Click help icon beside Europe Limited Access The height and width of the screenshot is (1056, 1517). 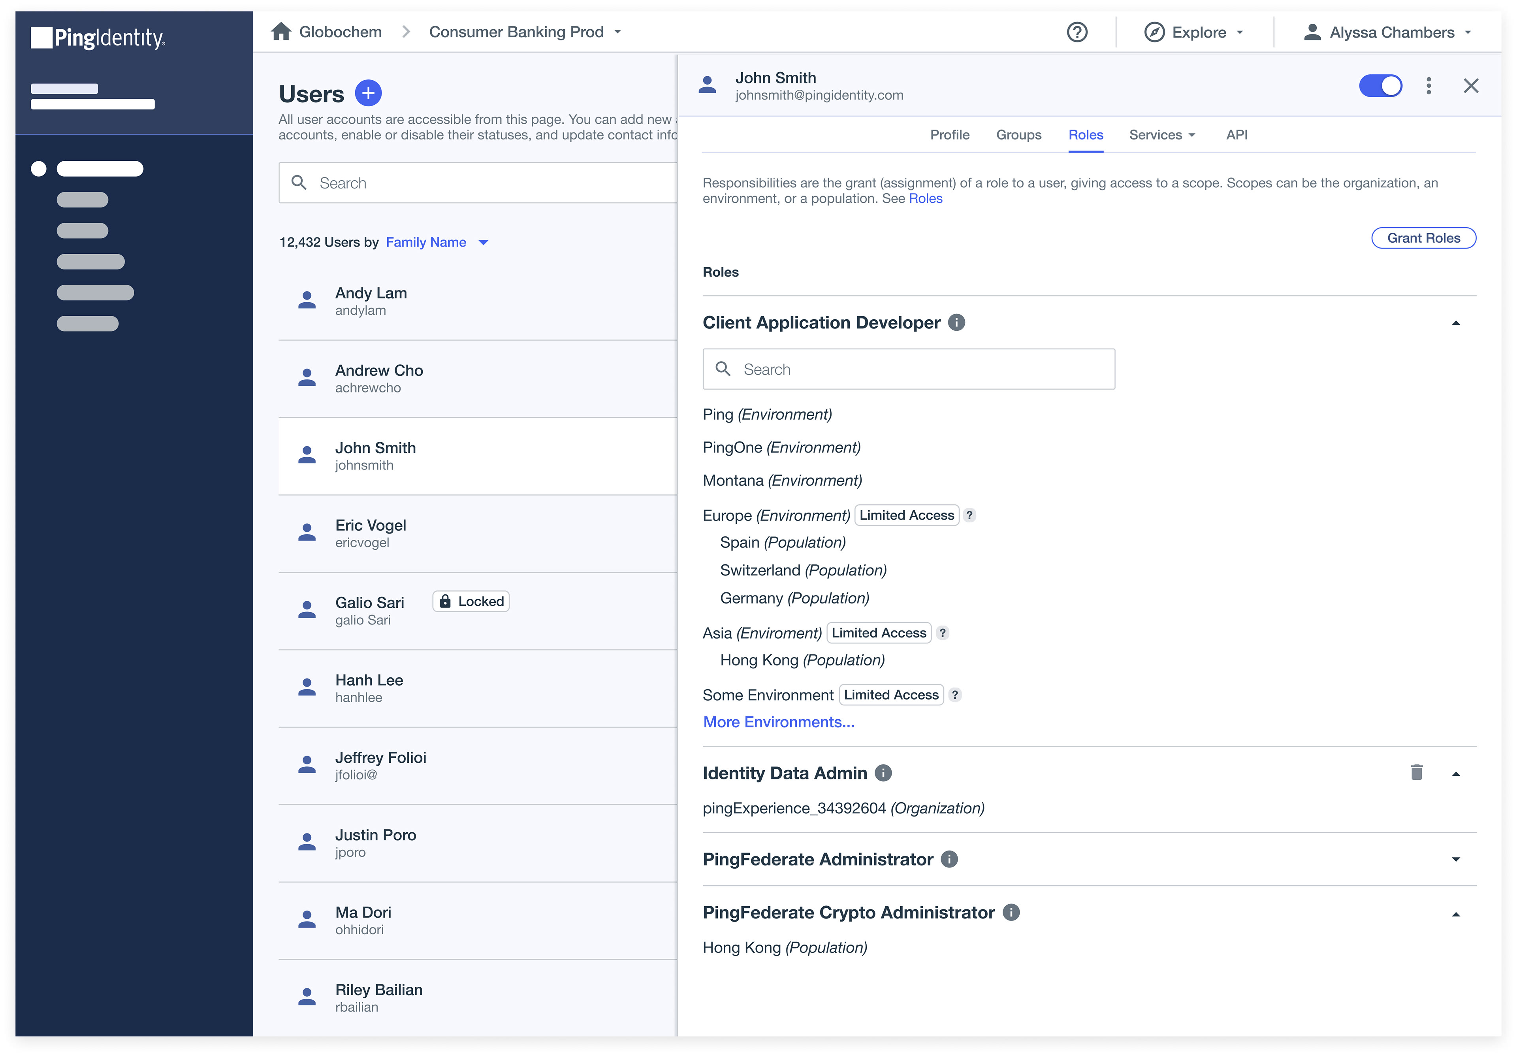pyautogui.click(x=969, y=515)
